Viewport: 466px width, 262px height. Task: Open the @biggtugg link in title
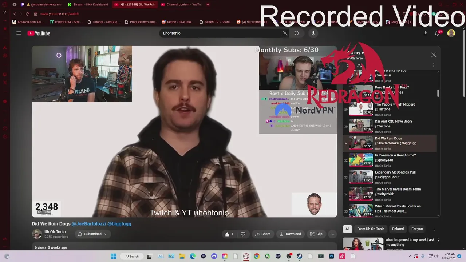click(119, 224)
